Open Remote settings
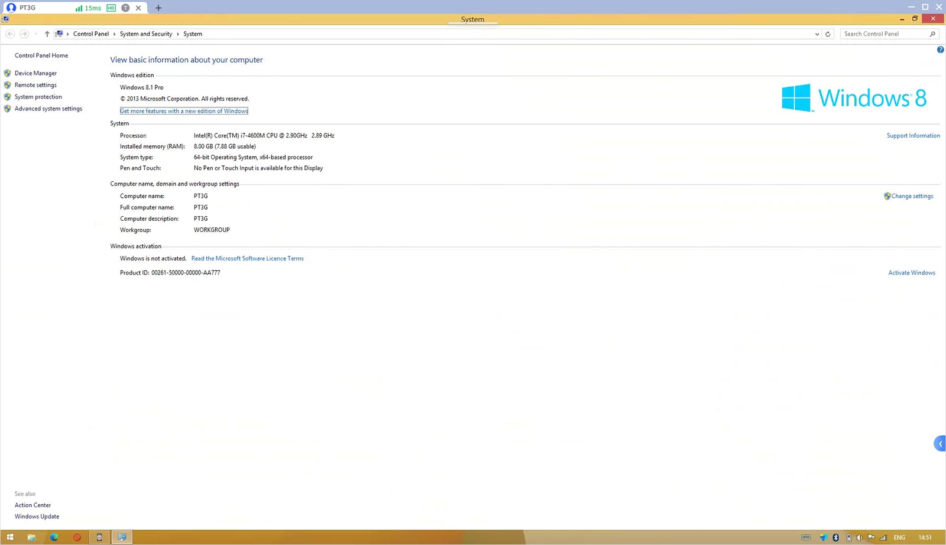This screenshot has width=946, height=545. pos(35,85)
